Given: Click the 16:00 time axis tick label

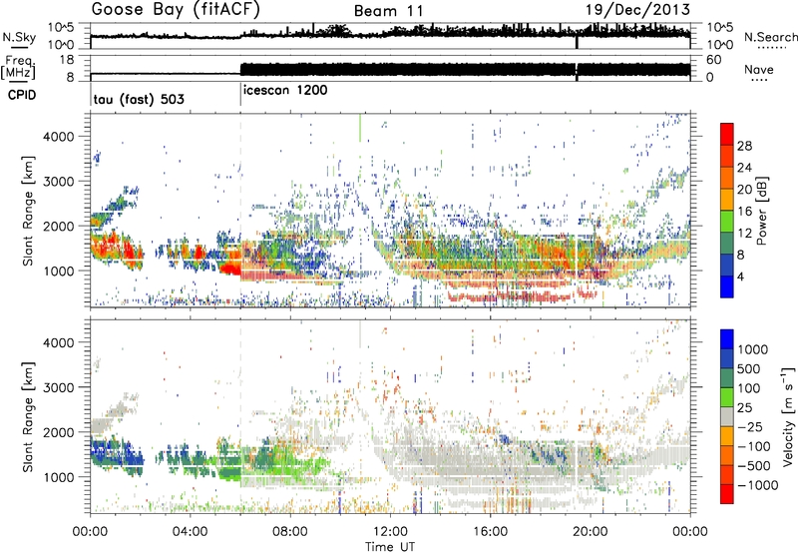Looking at the screenshot, I should pos(490,532).
